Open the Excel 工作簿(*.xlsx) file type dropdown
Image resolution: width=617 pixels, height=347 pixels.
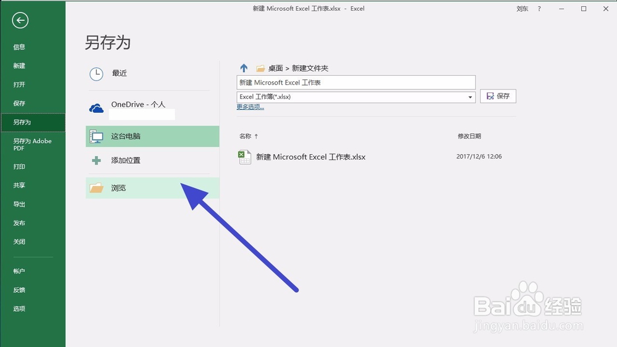tap(356, 97)
